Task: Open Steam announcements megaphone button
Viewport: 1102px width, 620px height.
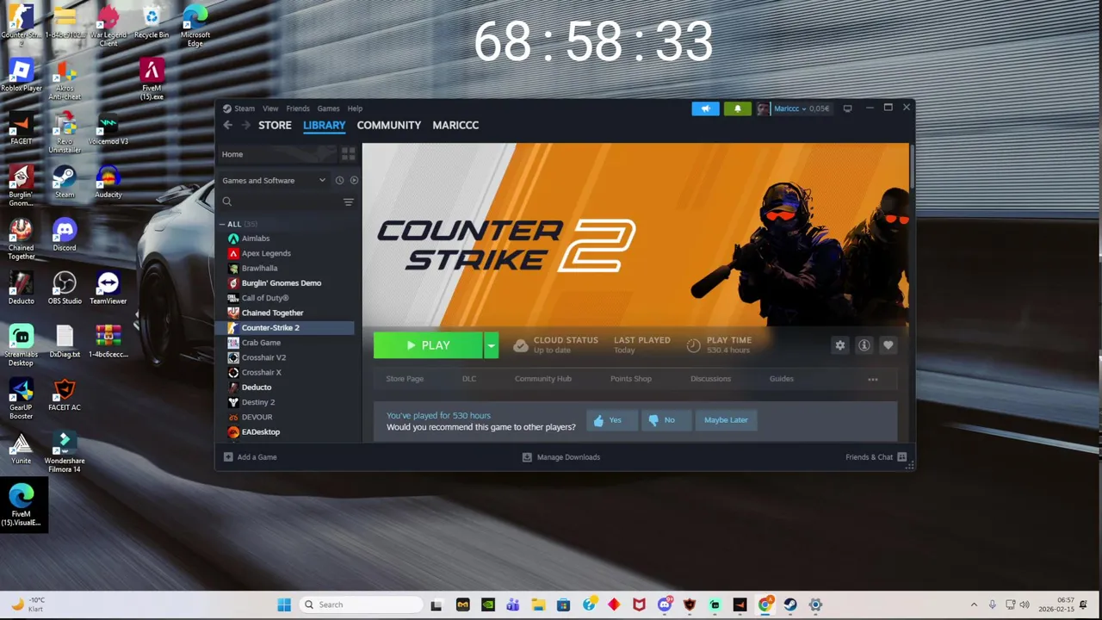Action: 705,108
